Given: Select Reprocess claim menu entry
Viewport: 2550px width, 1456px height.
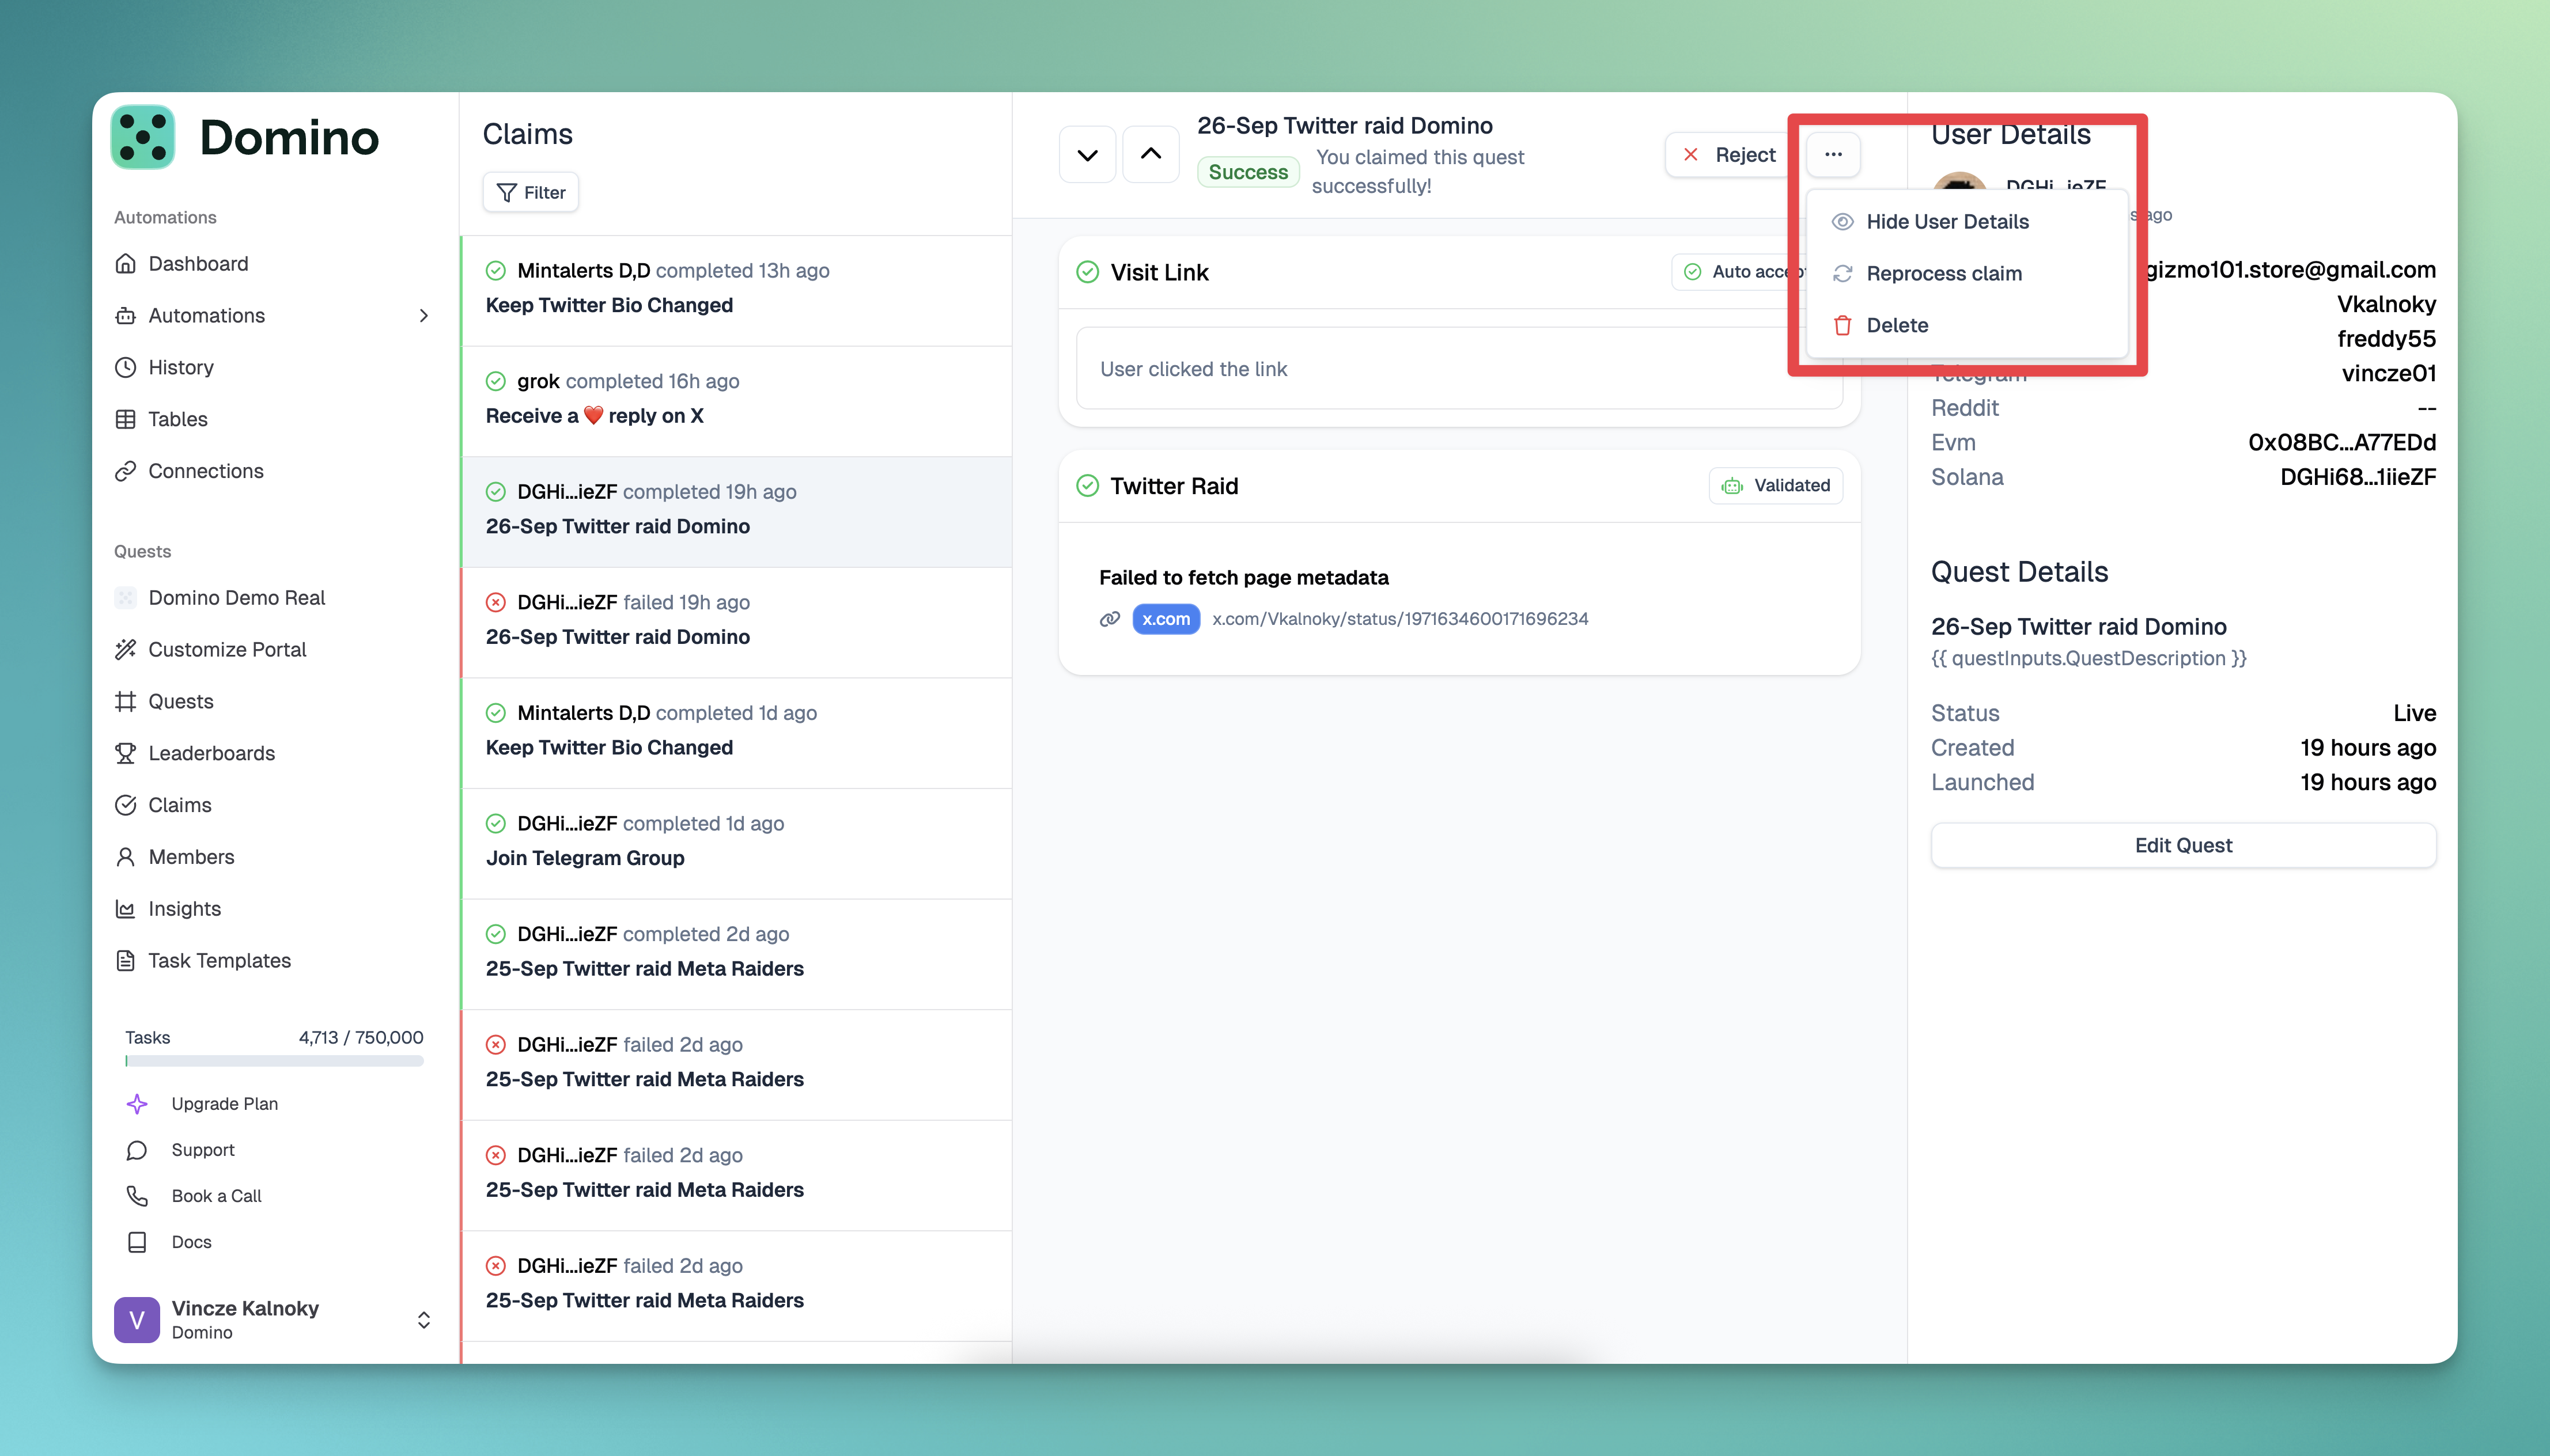Looking at the screenshot, I should tap(1943, 274).
